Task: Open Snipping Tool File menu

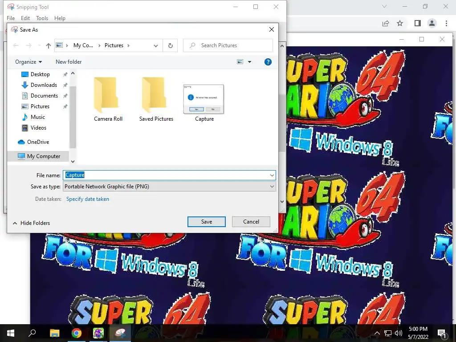Action: (x=11, y=18)
